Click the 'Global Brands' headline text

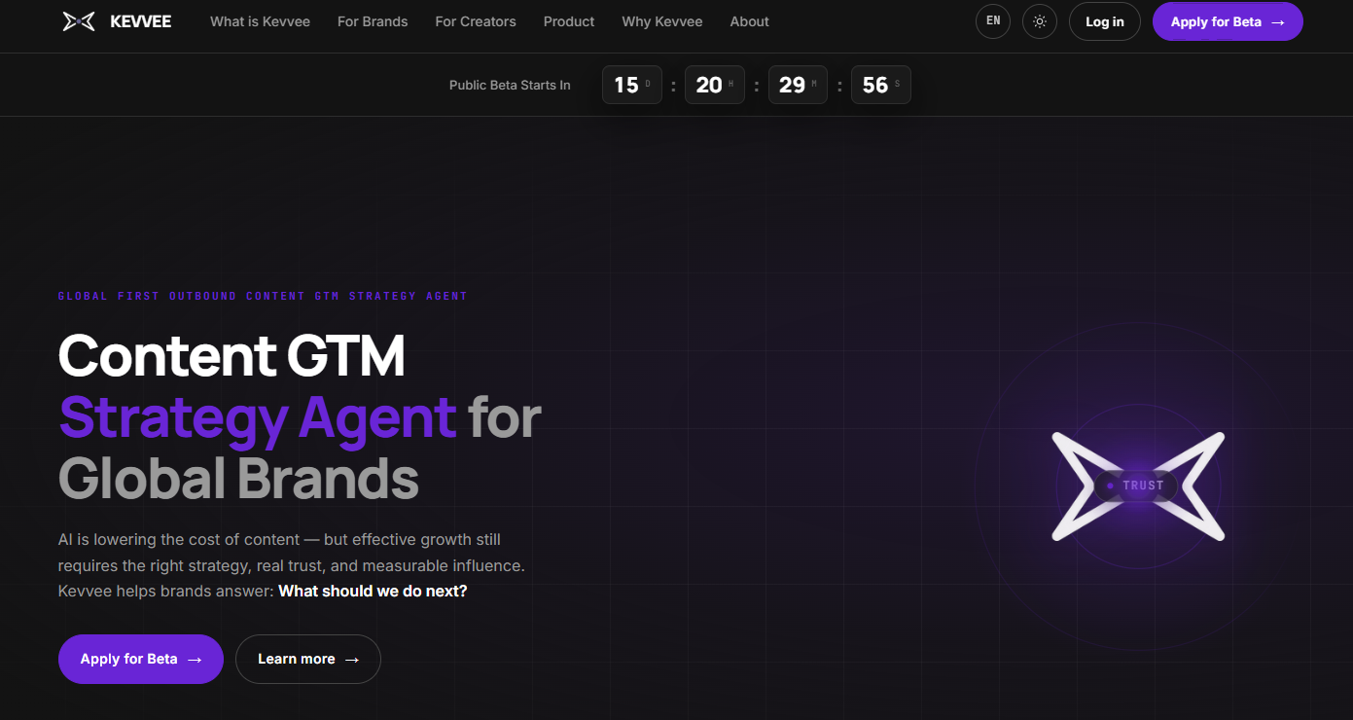click(x=238, y=478)
